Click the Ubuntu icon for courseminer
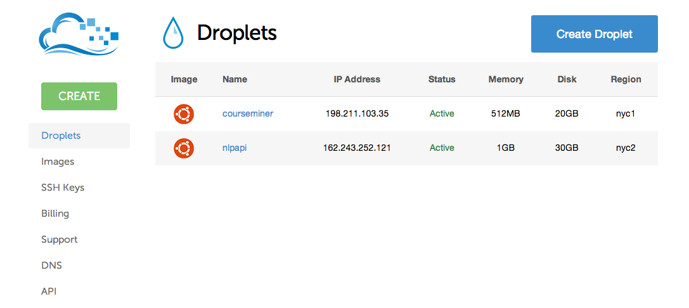Screen dimensions: 689x308 click(184, 114)
